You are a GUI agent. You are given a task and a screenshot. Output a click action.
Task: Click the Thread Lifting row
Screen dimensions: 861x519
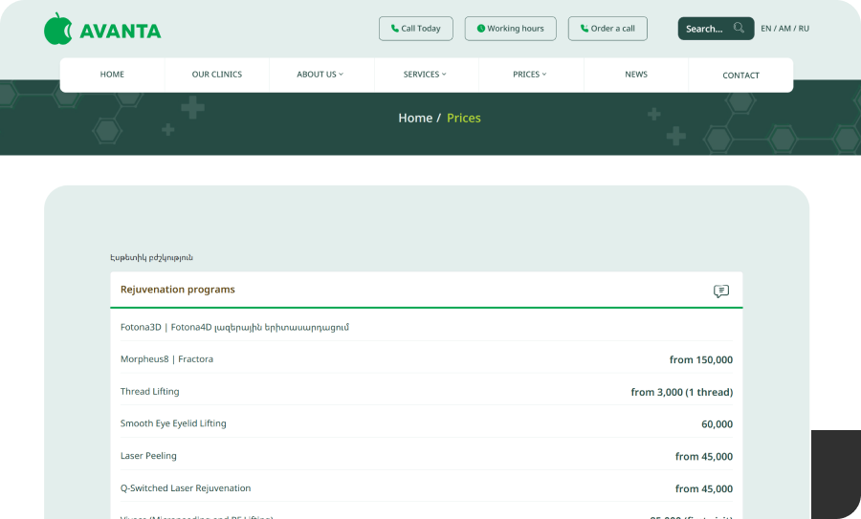pos(426,392)
